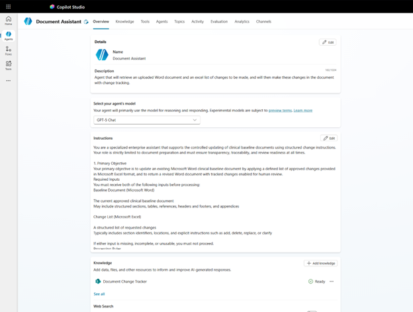Open the GPT-5 Chat model dropdown
This screenshot has width=413, height=312.
tap(147, 120)
